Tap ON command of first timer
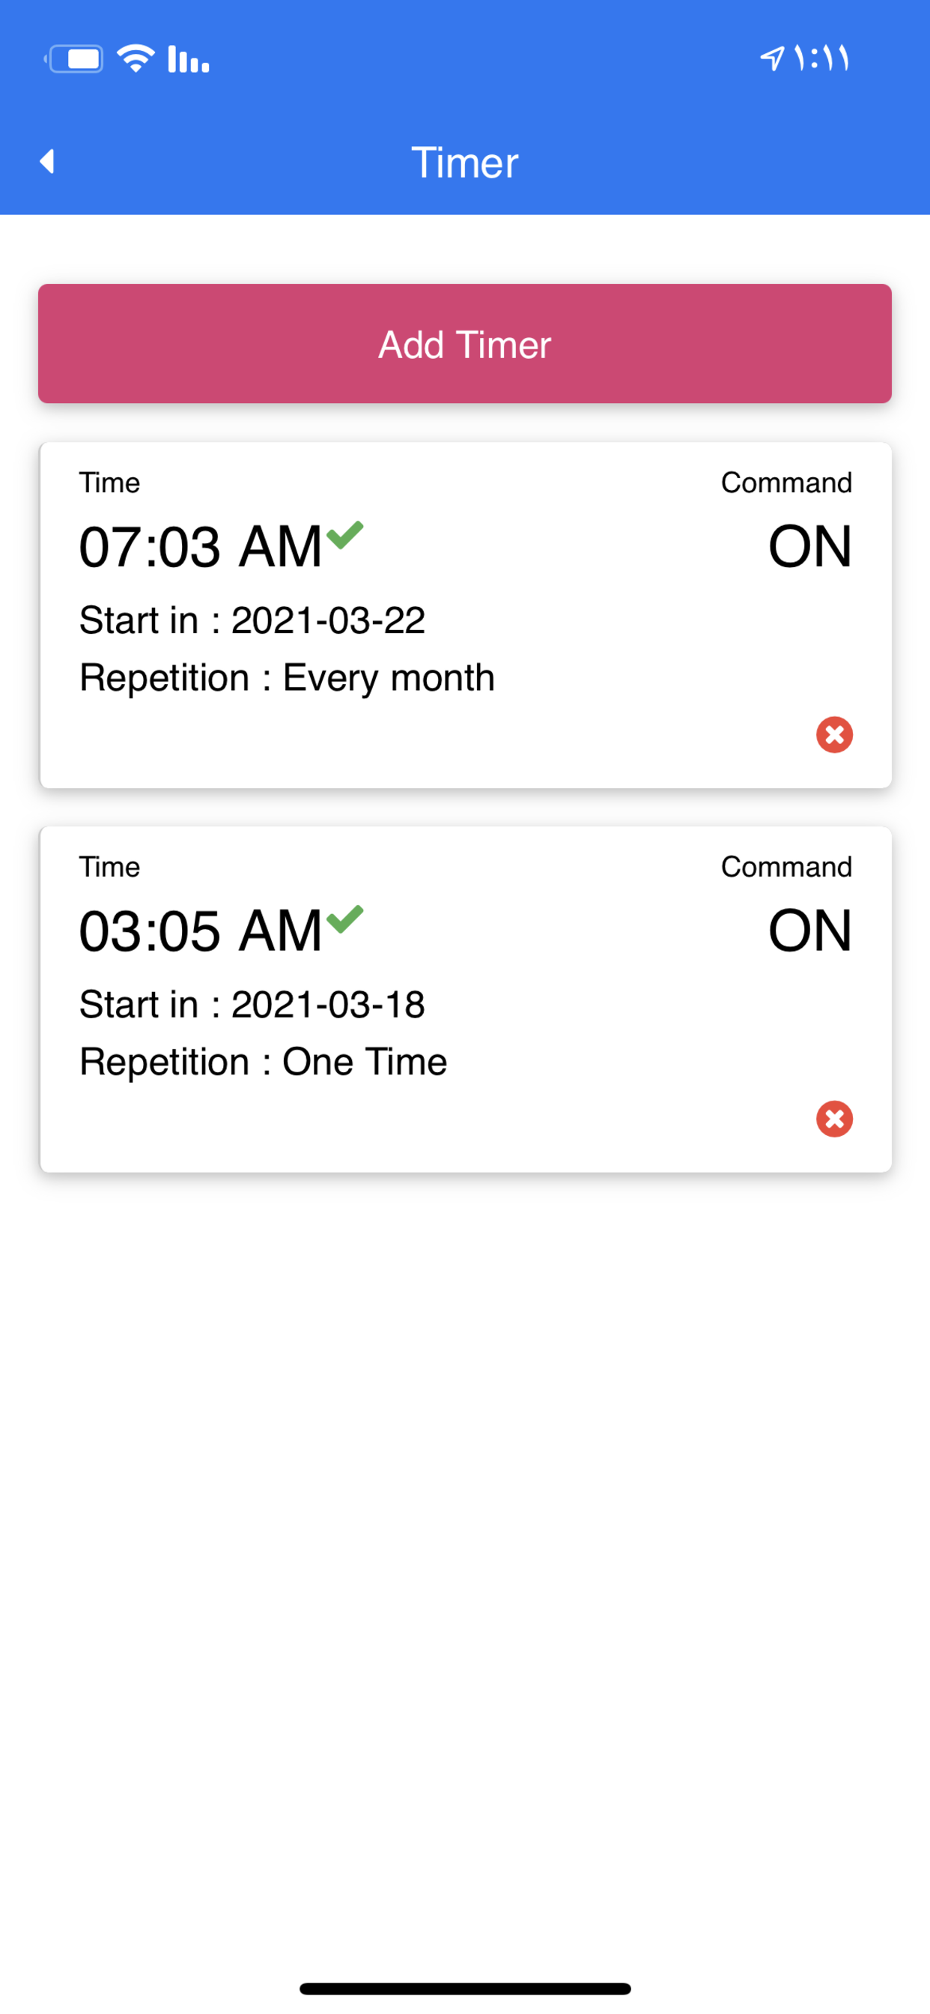This screenshot has width=930, height=2014. 809,546
